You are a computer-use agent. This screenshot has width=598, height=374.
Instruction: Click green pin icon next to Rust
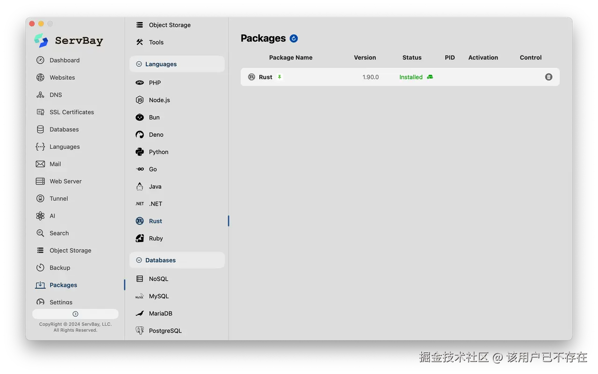click(279, 77)
